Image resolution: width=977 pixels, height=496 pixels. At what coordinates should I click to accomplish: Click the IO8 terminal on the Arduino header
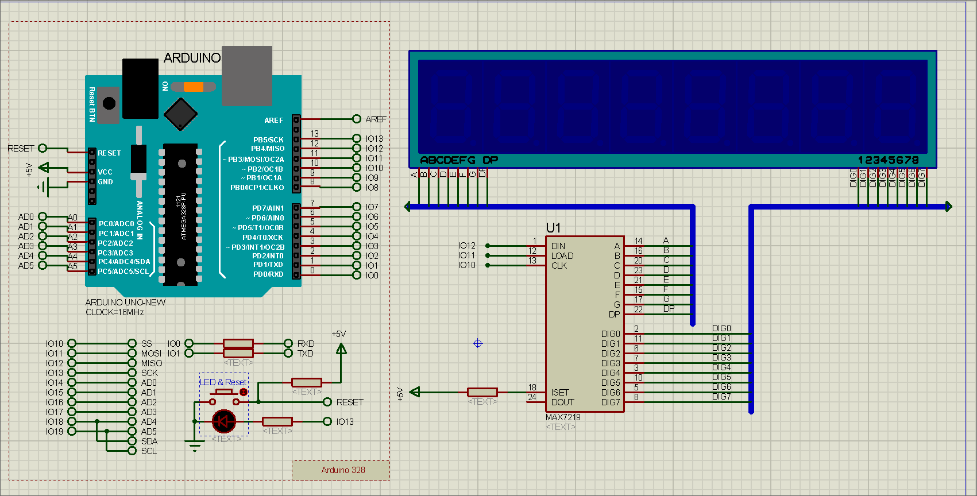(357, 187)
